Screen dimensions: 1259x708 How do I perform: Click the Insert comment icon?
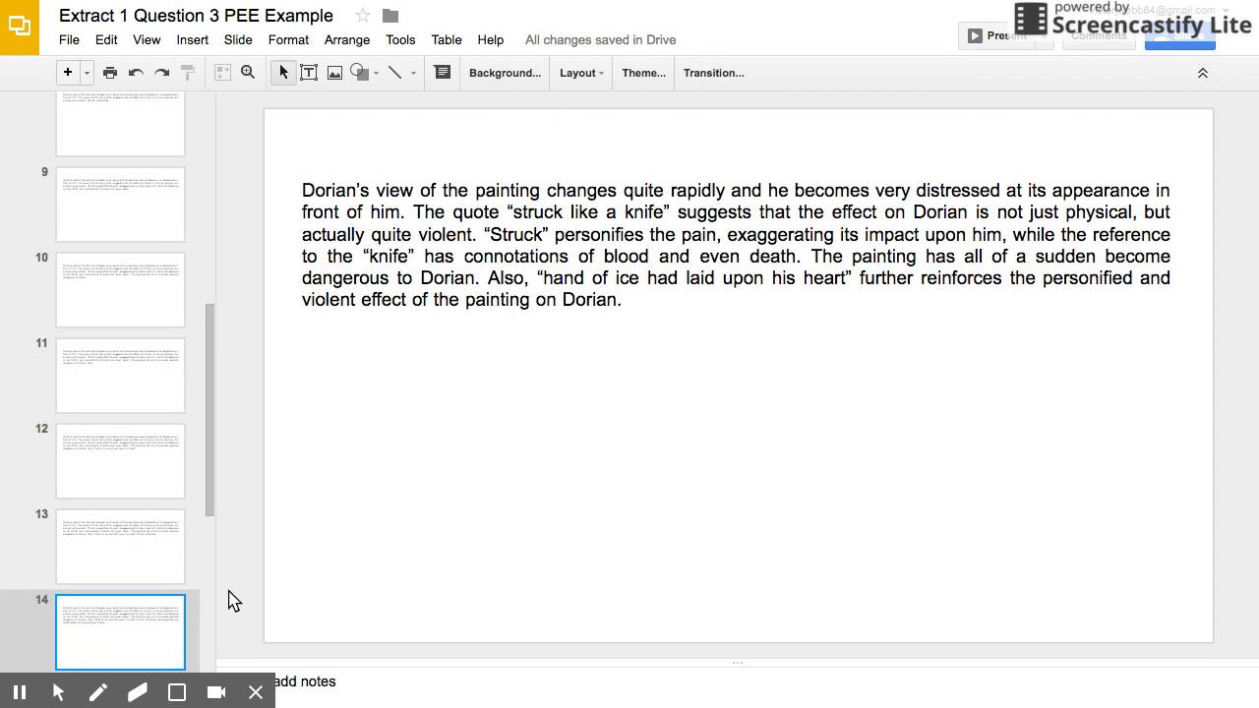tap(443, 73)
